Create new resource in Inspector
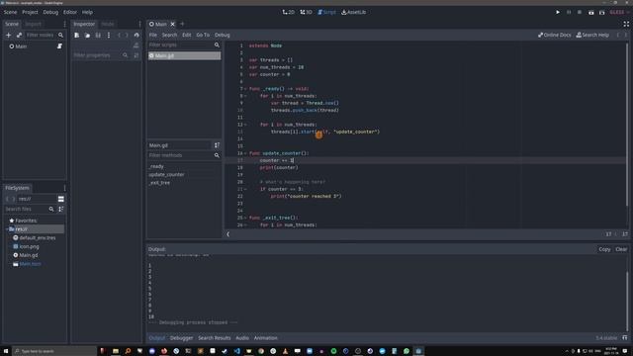Image resolution: width=633 pixels, height=356 pixels. 77,36
